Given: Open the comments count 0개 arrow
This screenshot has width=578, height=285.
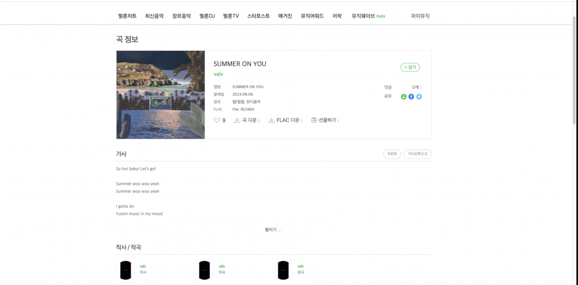Looking at the screenshot, I should (x=417, y=87).
